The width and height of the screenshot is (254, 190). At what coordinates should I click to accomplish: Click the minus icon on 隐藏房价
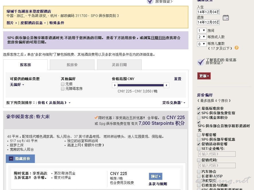click(11, 159)
